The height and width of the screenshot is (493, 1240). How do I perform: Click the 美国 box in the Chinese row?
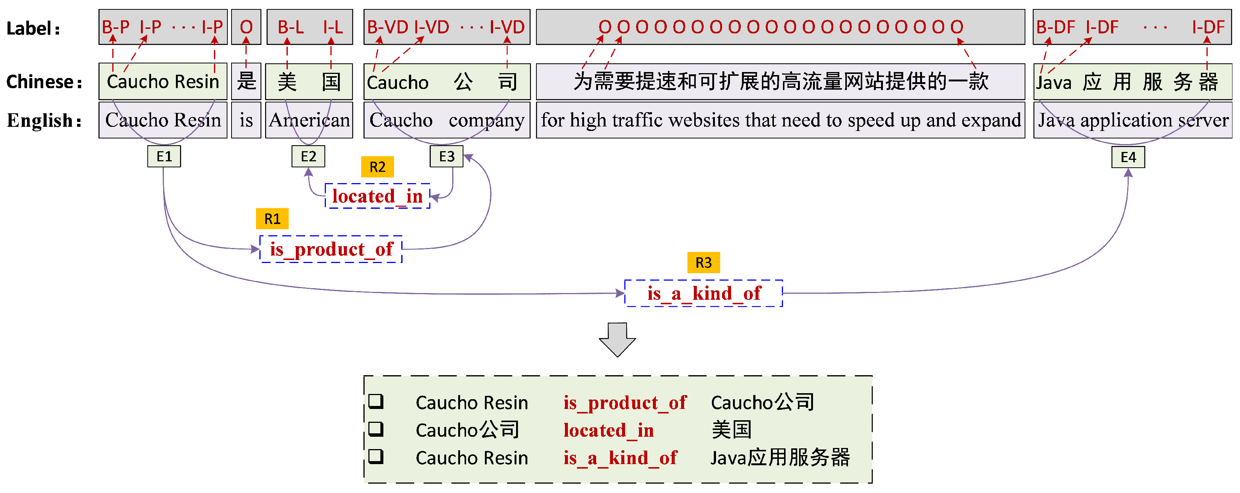(x=309, y=81)
